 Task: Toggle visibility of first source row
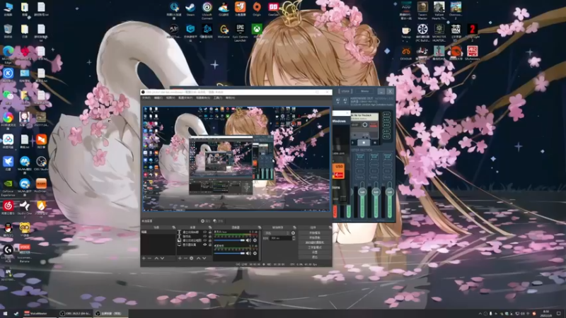click(x=204, y=232)
